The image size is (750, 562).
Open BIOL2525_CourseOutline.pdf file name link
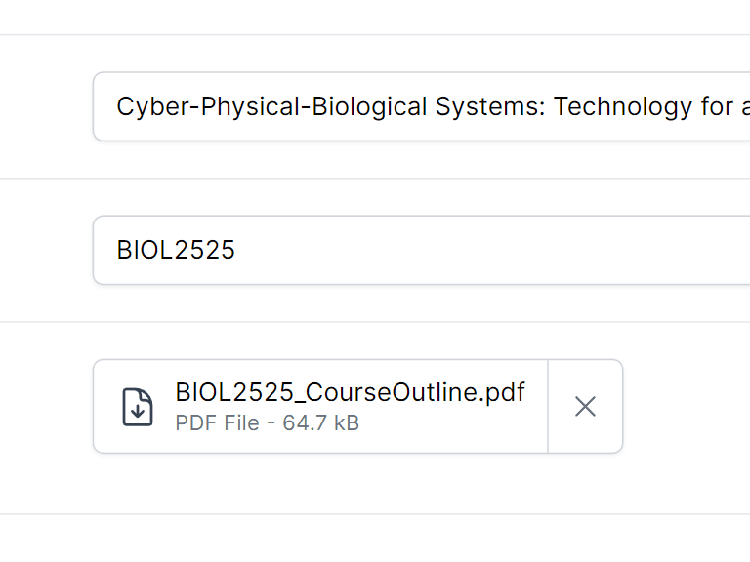tap(351, 392)
